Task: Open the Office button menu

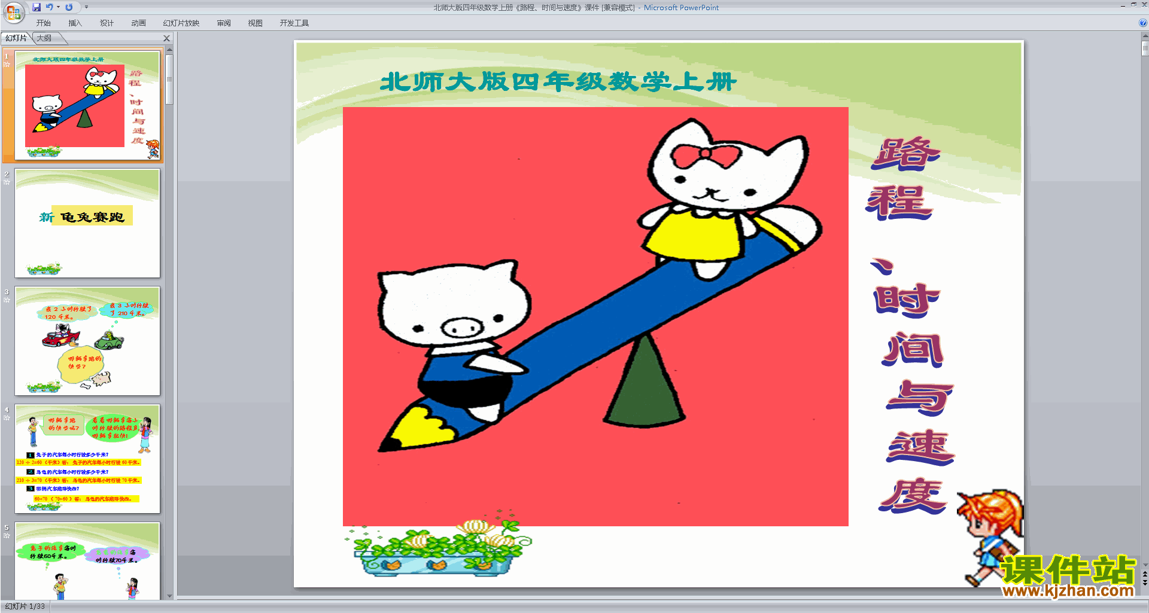Action: (13, 11)
